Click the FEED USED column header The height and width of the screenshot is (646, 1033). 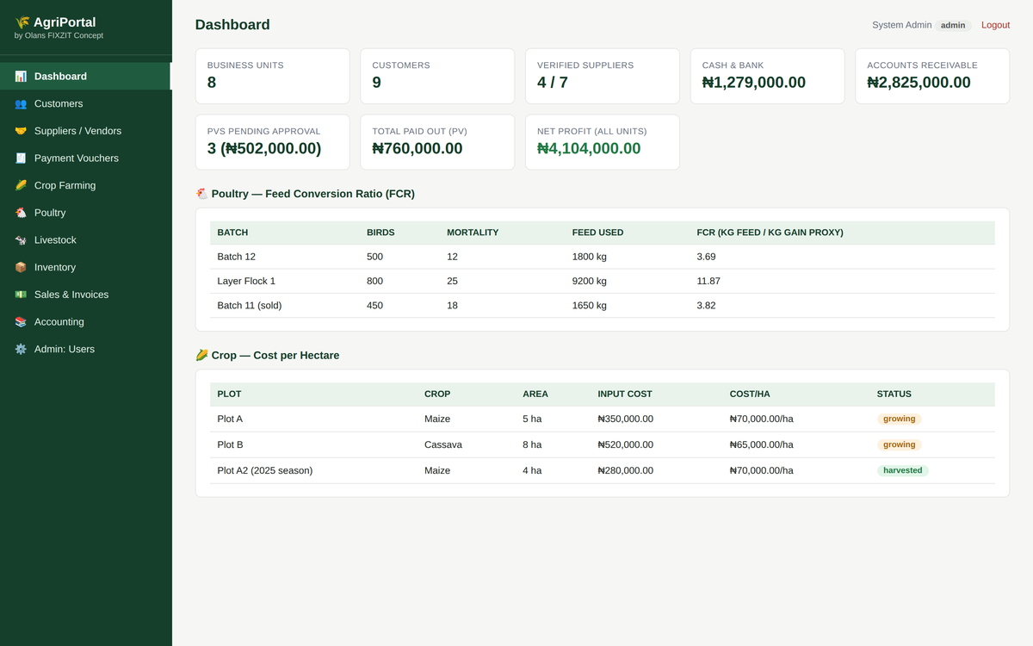(x=597, y=233)
